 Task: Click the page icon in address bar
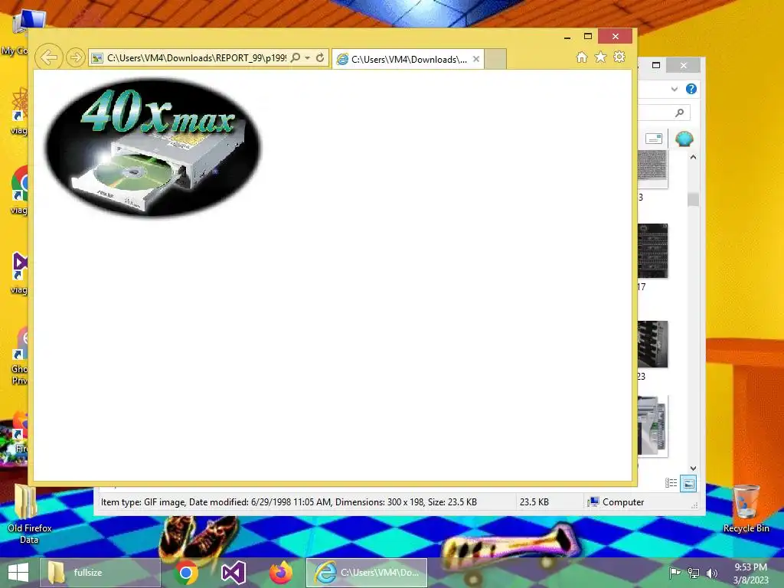(97, 58)
